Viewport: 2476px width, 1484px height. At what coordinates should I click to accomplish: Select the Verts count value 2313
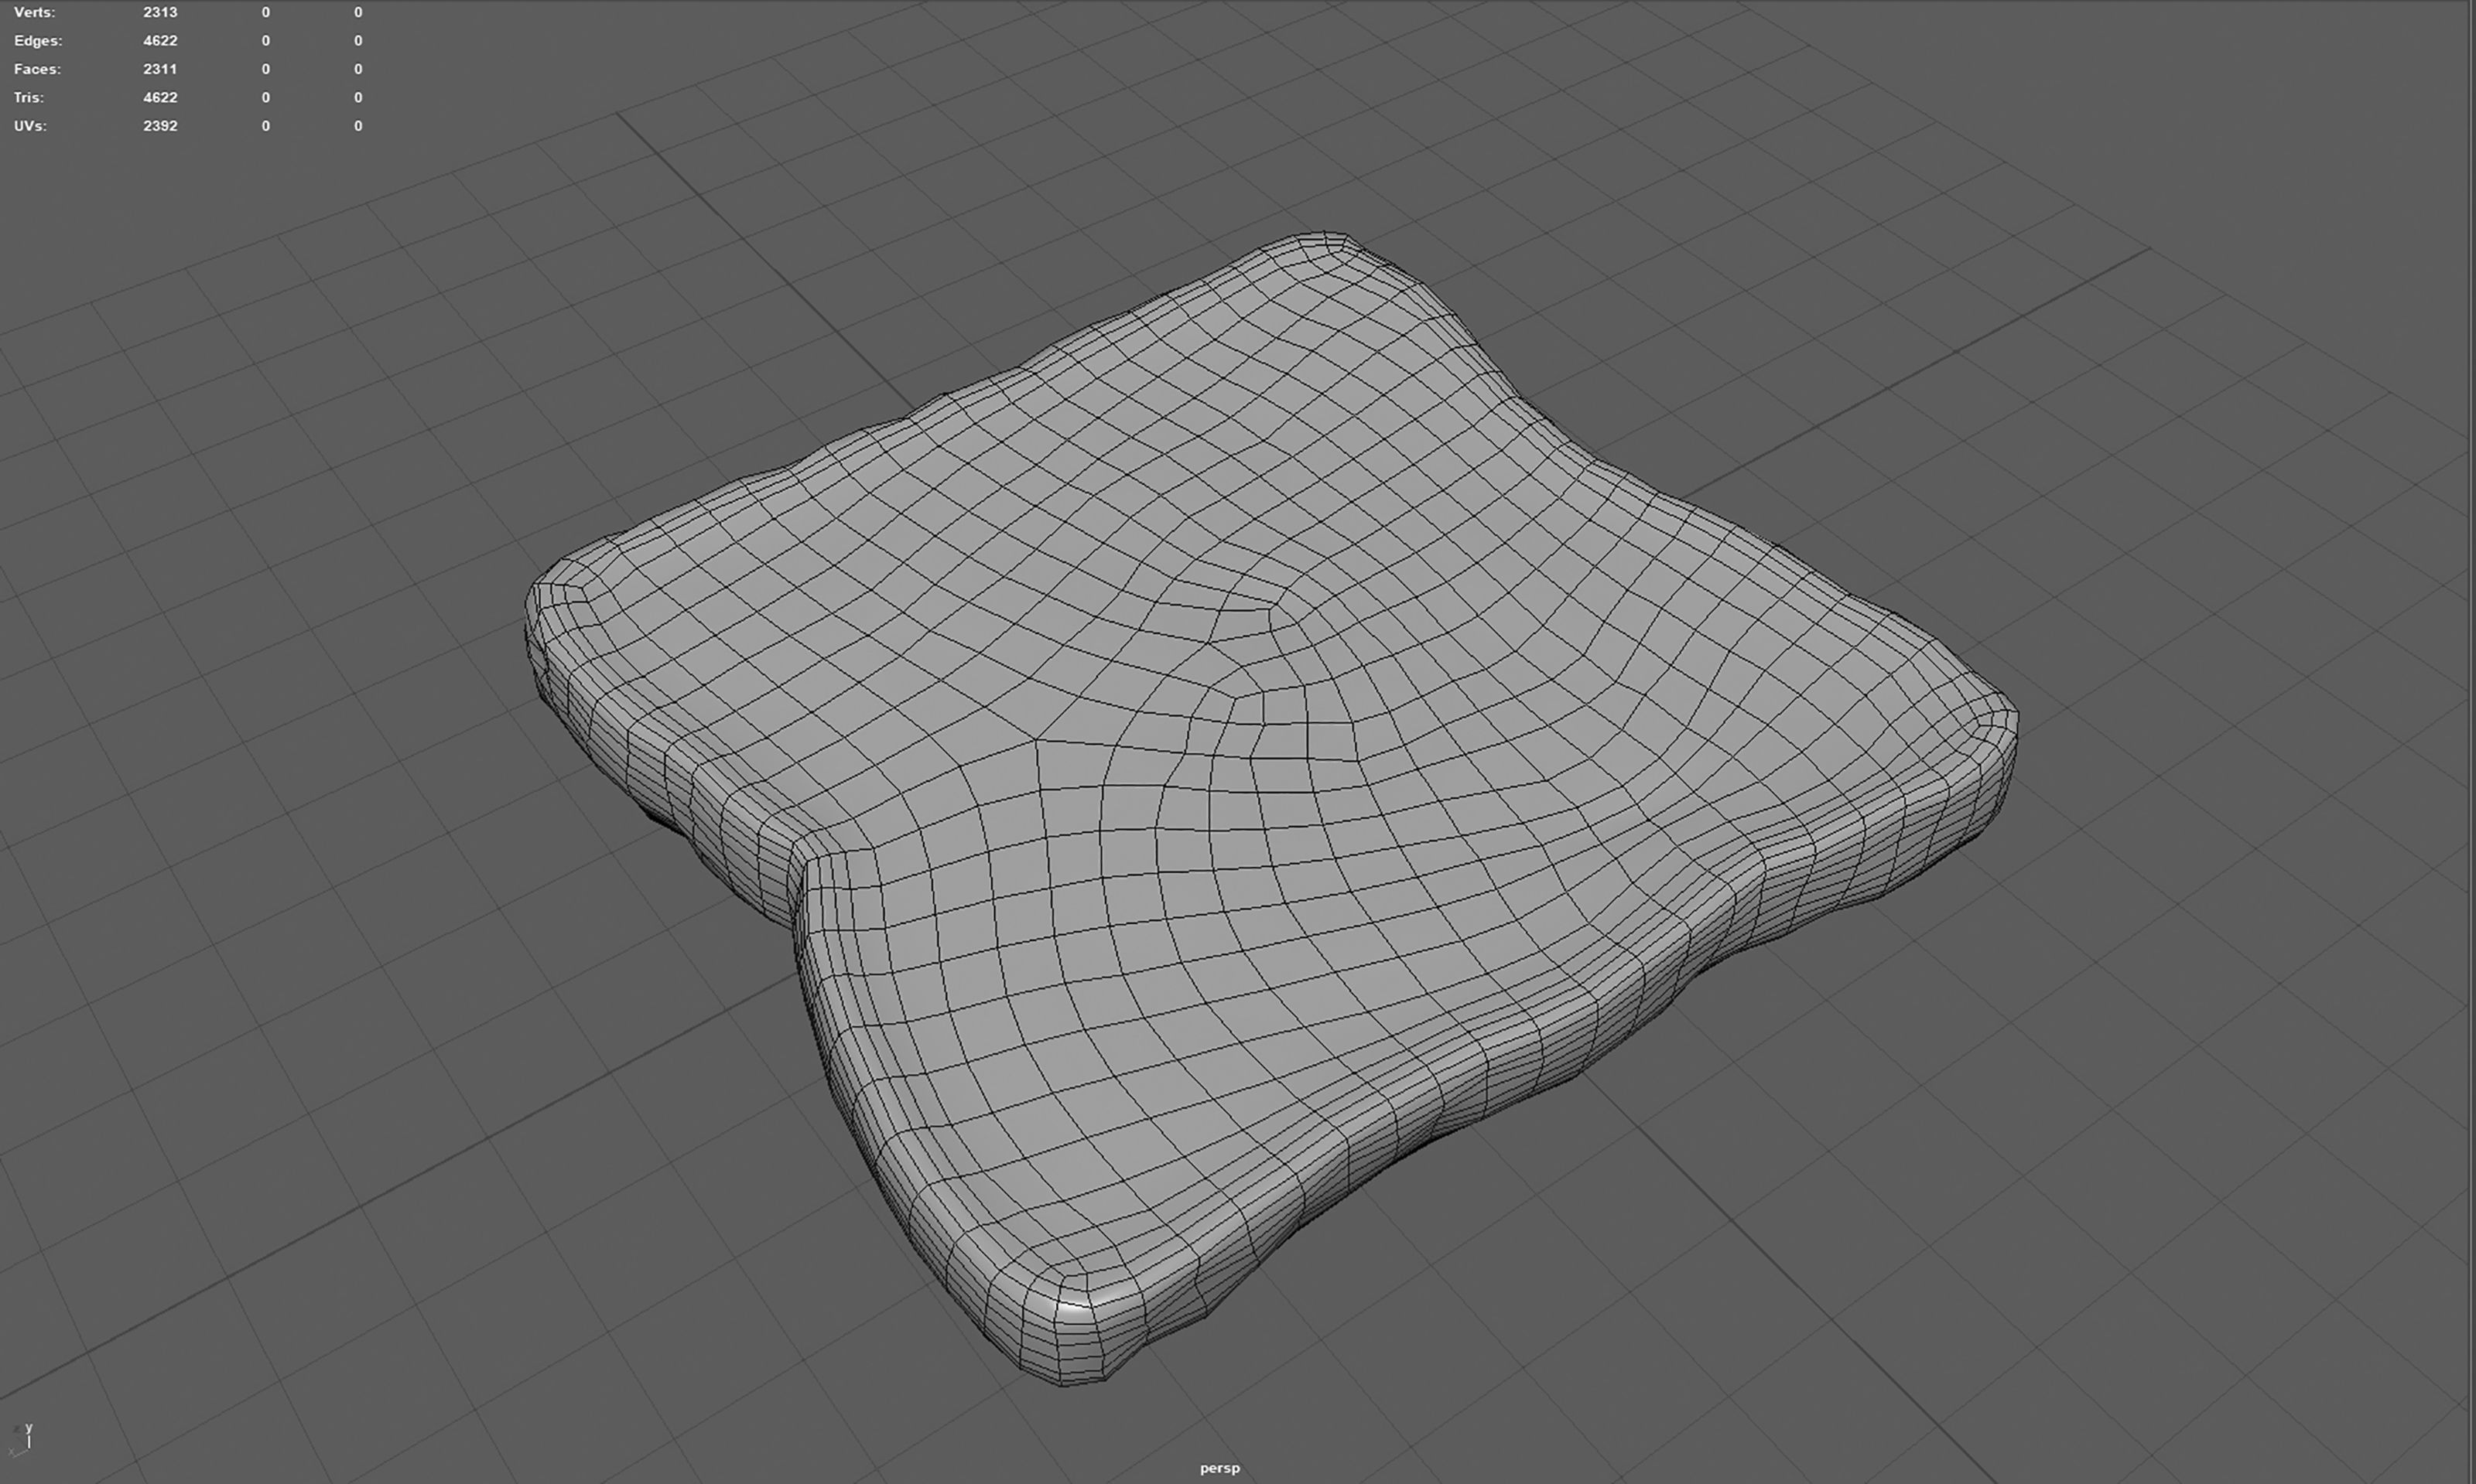(x=160, y=12)
